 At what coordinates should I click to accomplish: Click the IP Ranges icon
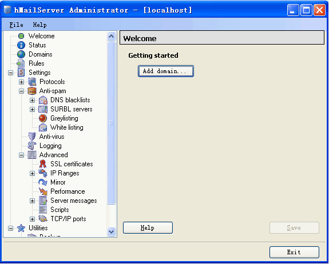(43, 173)
